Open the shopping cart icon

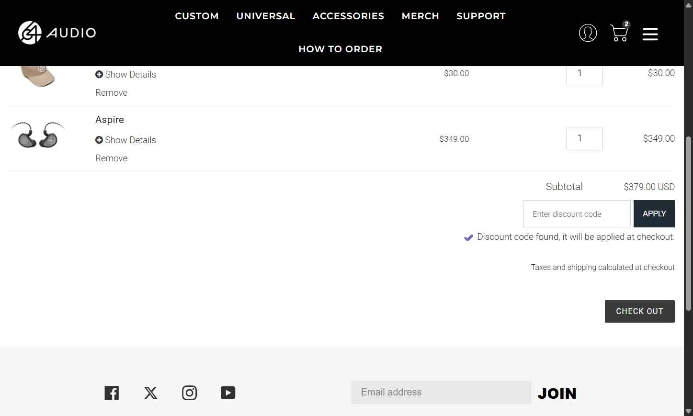pos(619,32)
